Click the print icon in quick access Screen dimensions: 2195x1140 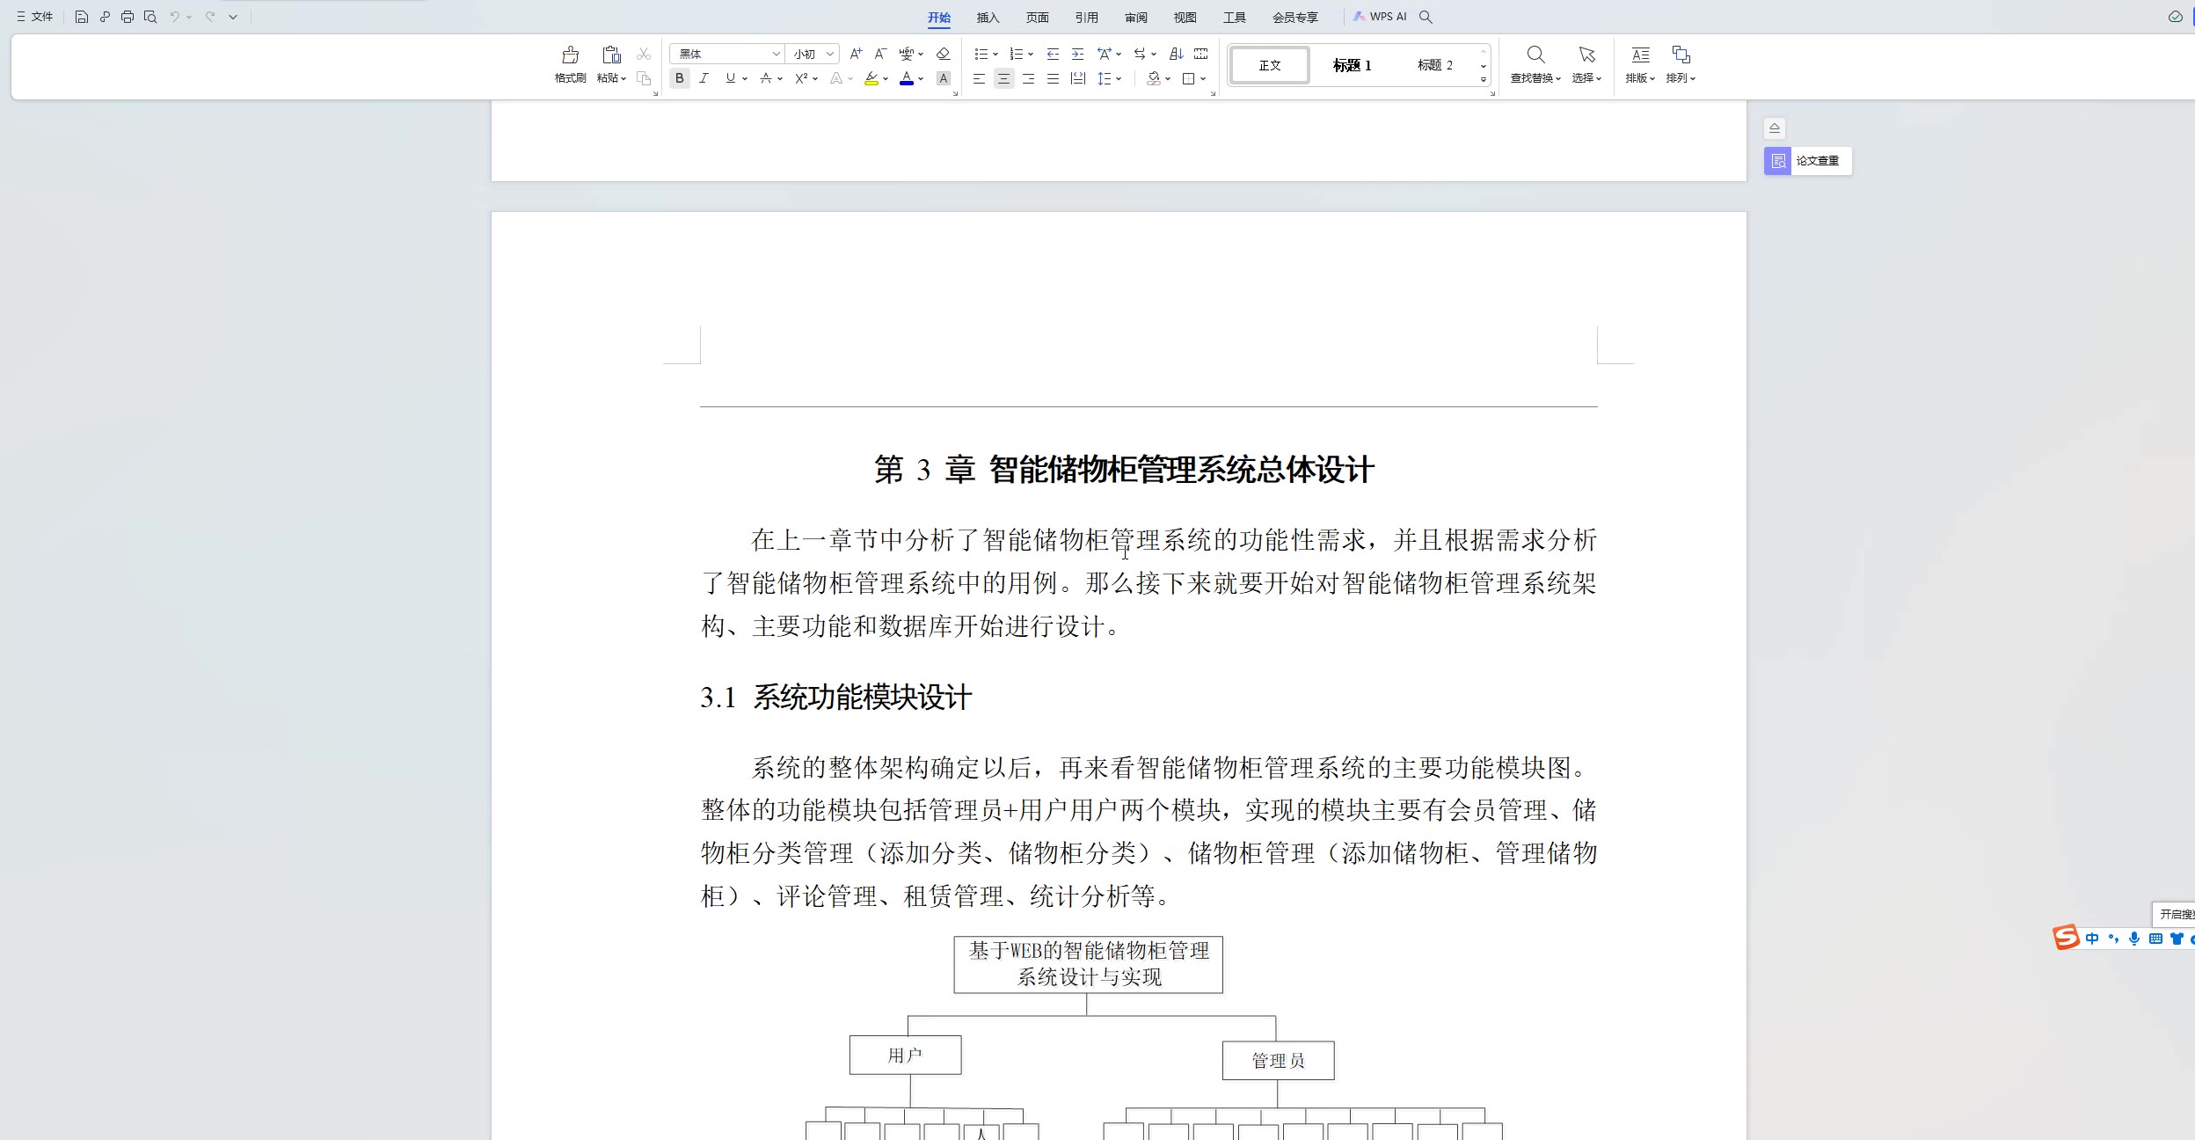click(128, 17)
